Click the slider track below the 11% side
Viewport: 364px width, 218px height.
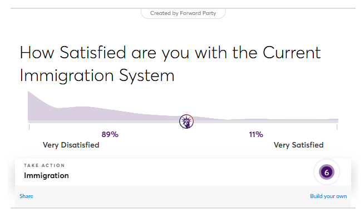256,121
